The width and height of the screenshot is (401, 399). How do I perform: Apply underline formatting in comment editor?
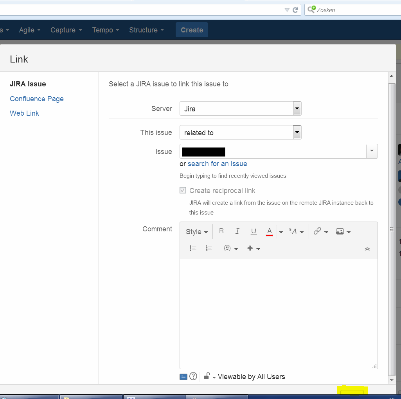[x=254, y=231]
